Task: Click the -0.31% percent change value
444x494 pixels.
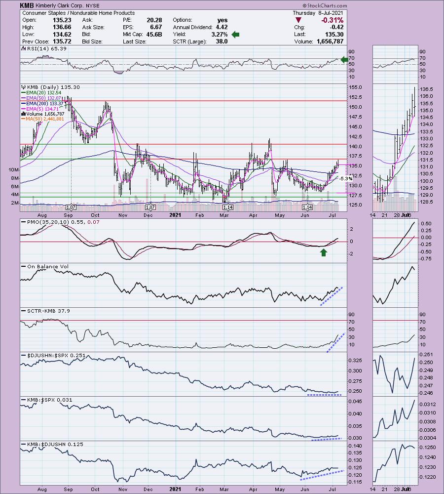Action: click(332, 20)
